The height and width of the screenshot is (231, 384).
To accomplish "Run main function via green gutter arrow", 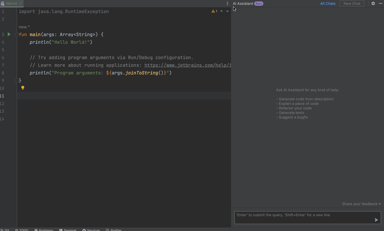I will [9, 34].
